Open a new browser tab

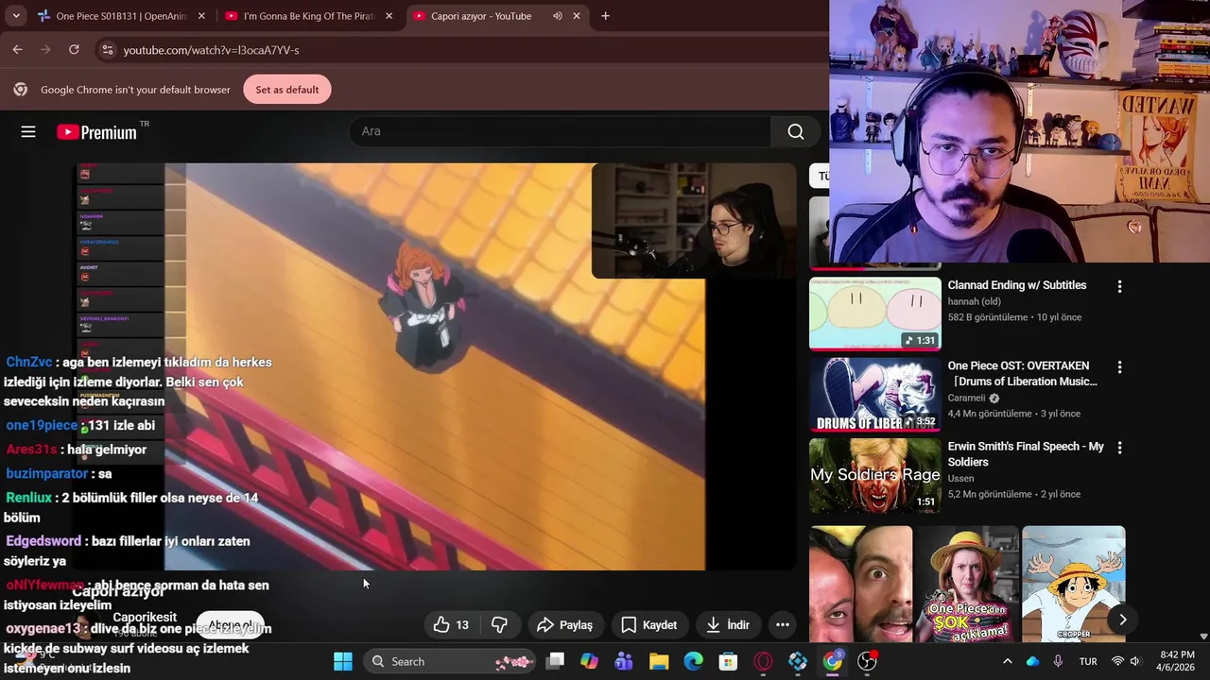[x=605, y=16]
